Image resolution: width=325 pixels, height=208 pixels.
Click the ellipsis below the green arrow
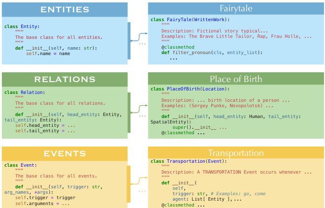coord(142,116)
